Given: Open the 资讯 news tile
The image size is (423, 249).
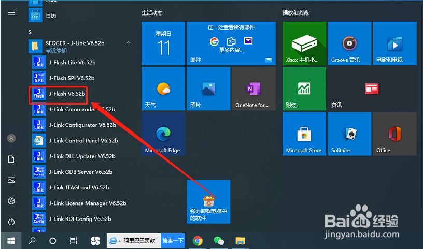Looking at the screenshot, I should 372,89.
